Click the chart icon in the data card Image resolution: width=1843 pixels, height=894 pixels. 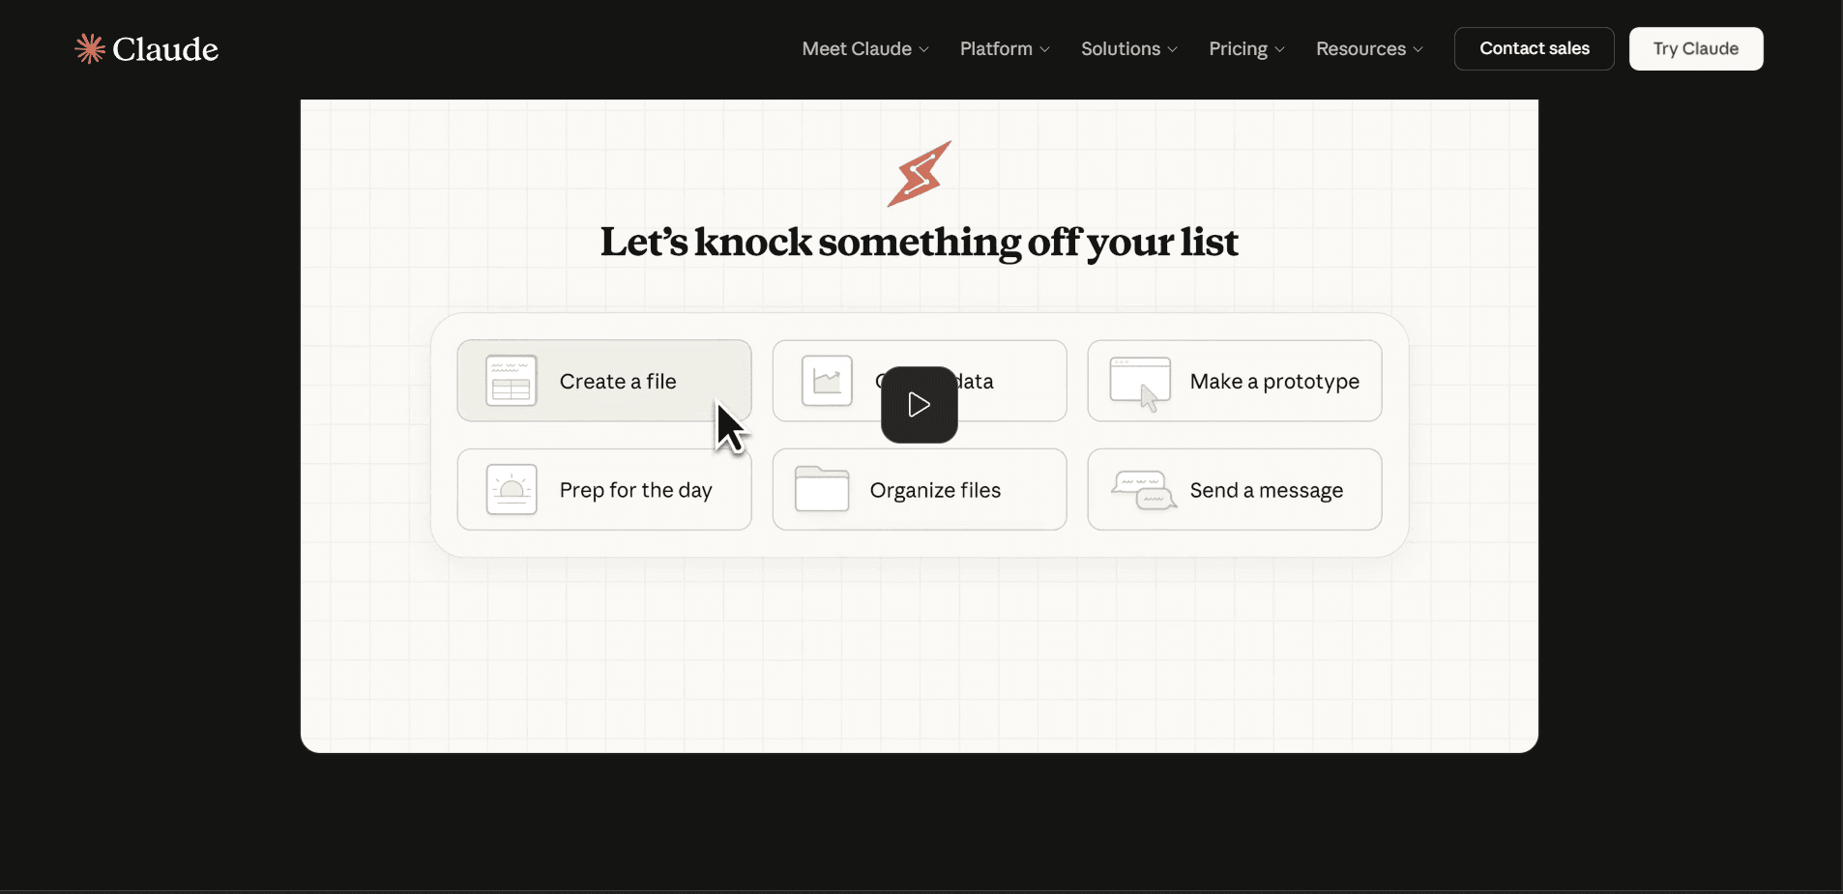[827, 381]
